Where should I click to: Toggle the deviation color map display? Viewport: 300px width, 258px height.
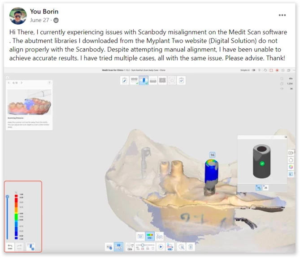[x=150, y=236]
